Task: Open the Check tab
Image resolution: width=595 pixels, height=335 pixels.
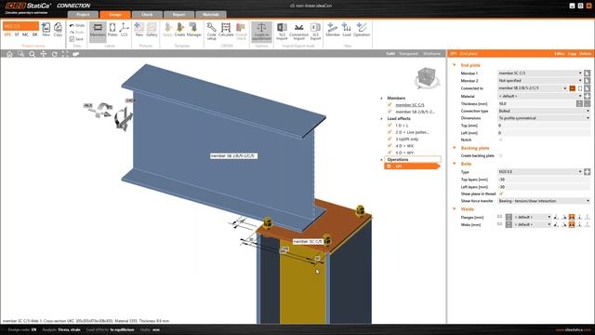Action: click(147, 15)
